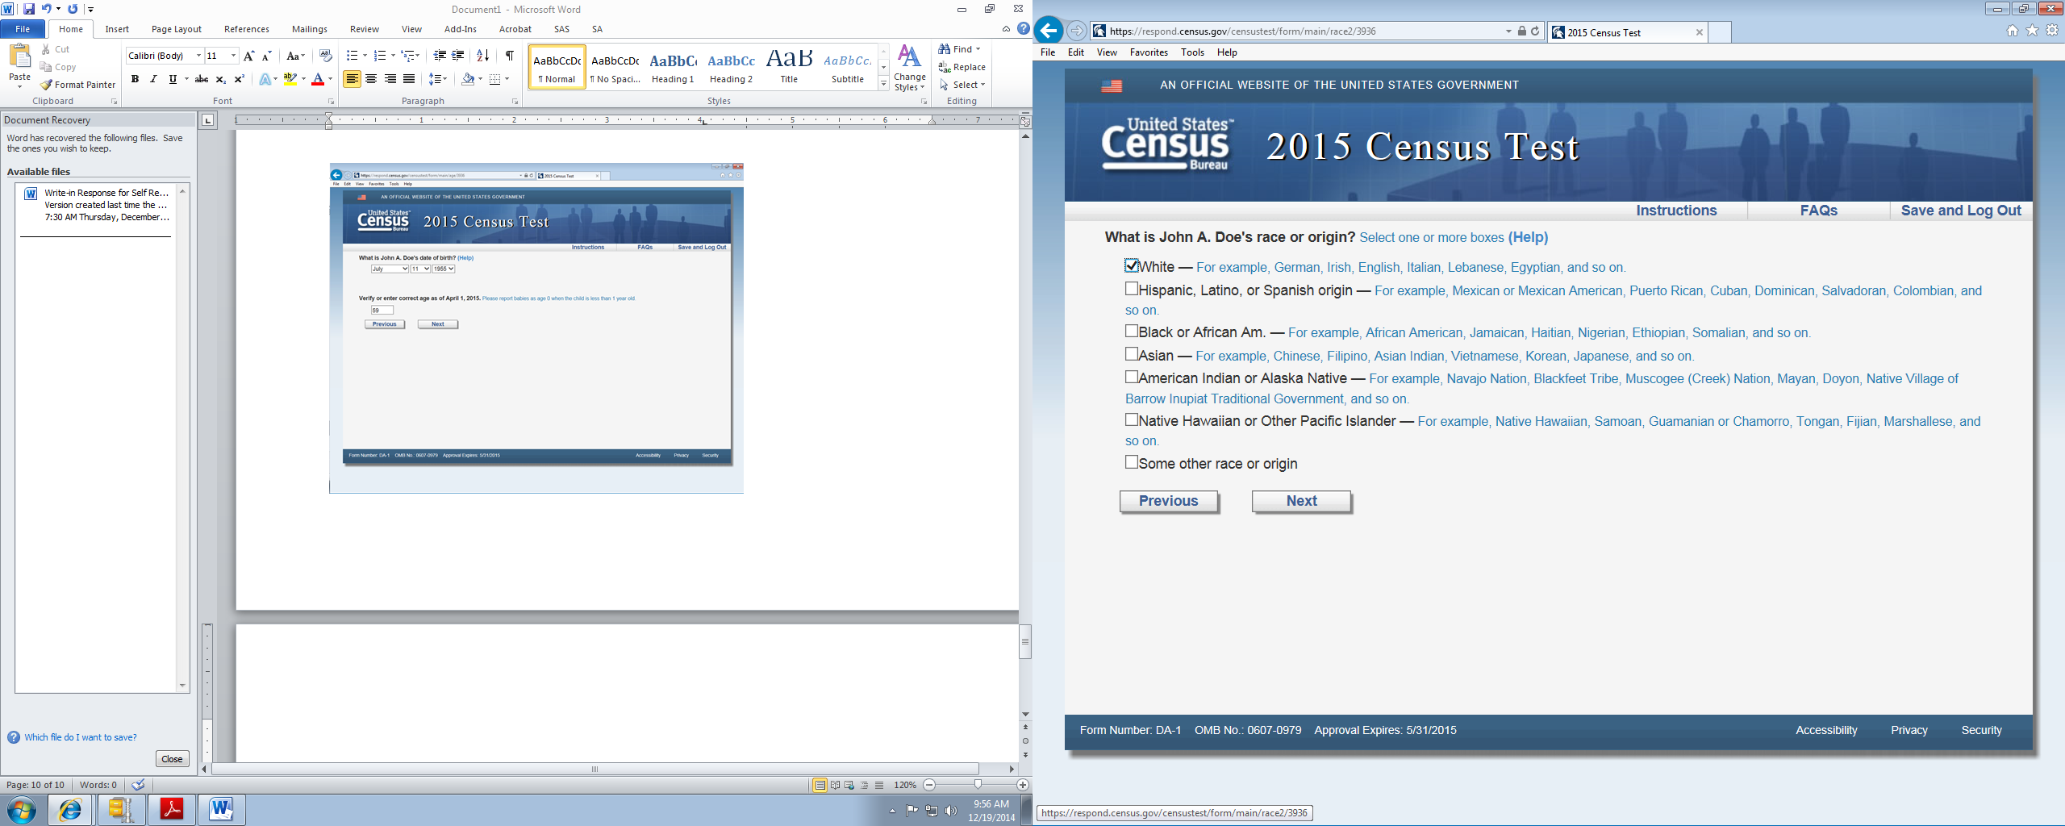This screenshot has width=2065, height=826.
Task: Open the browser Favorites menu
Action: (x=1149, y=52)
